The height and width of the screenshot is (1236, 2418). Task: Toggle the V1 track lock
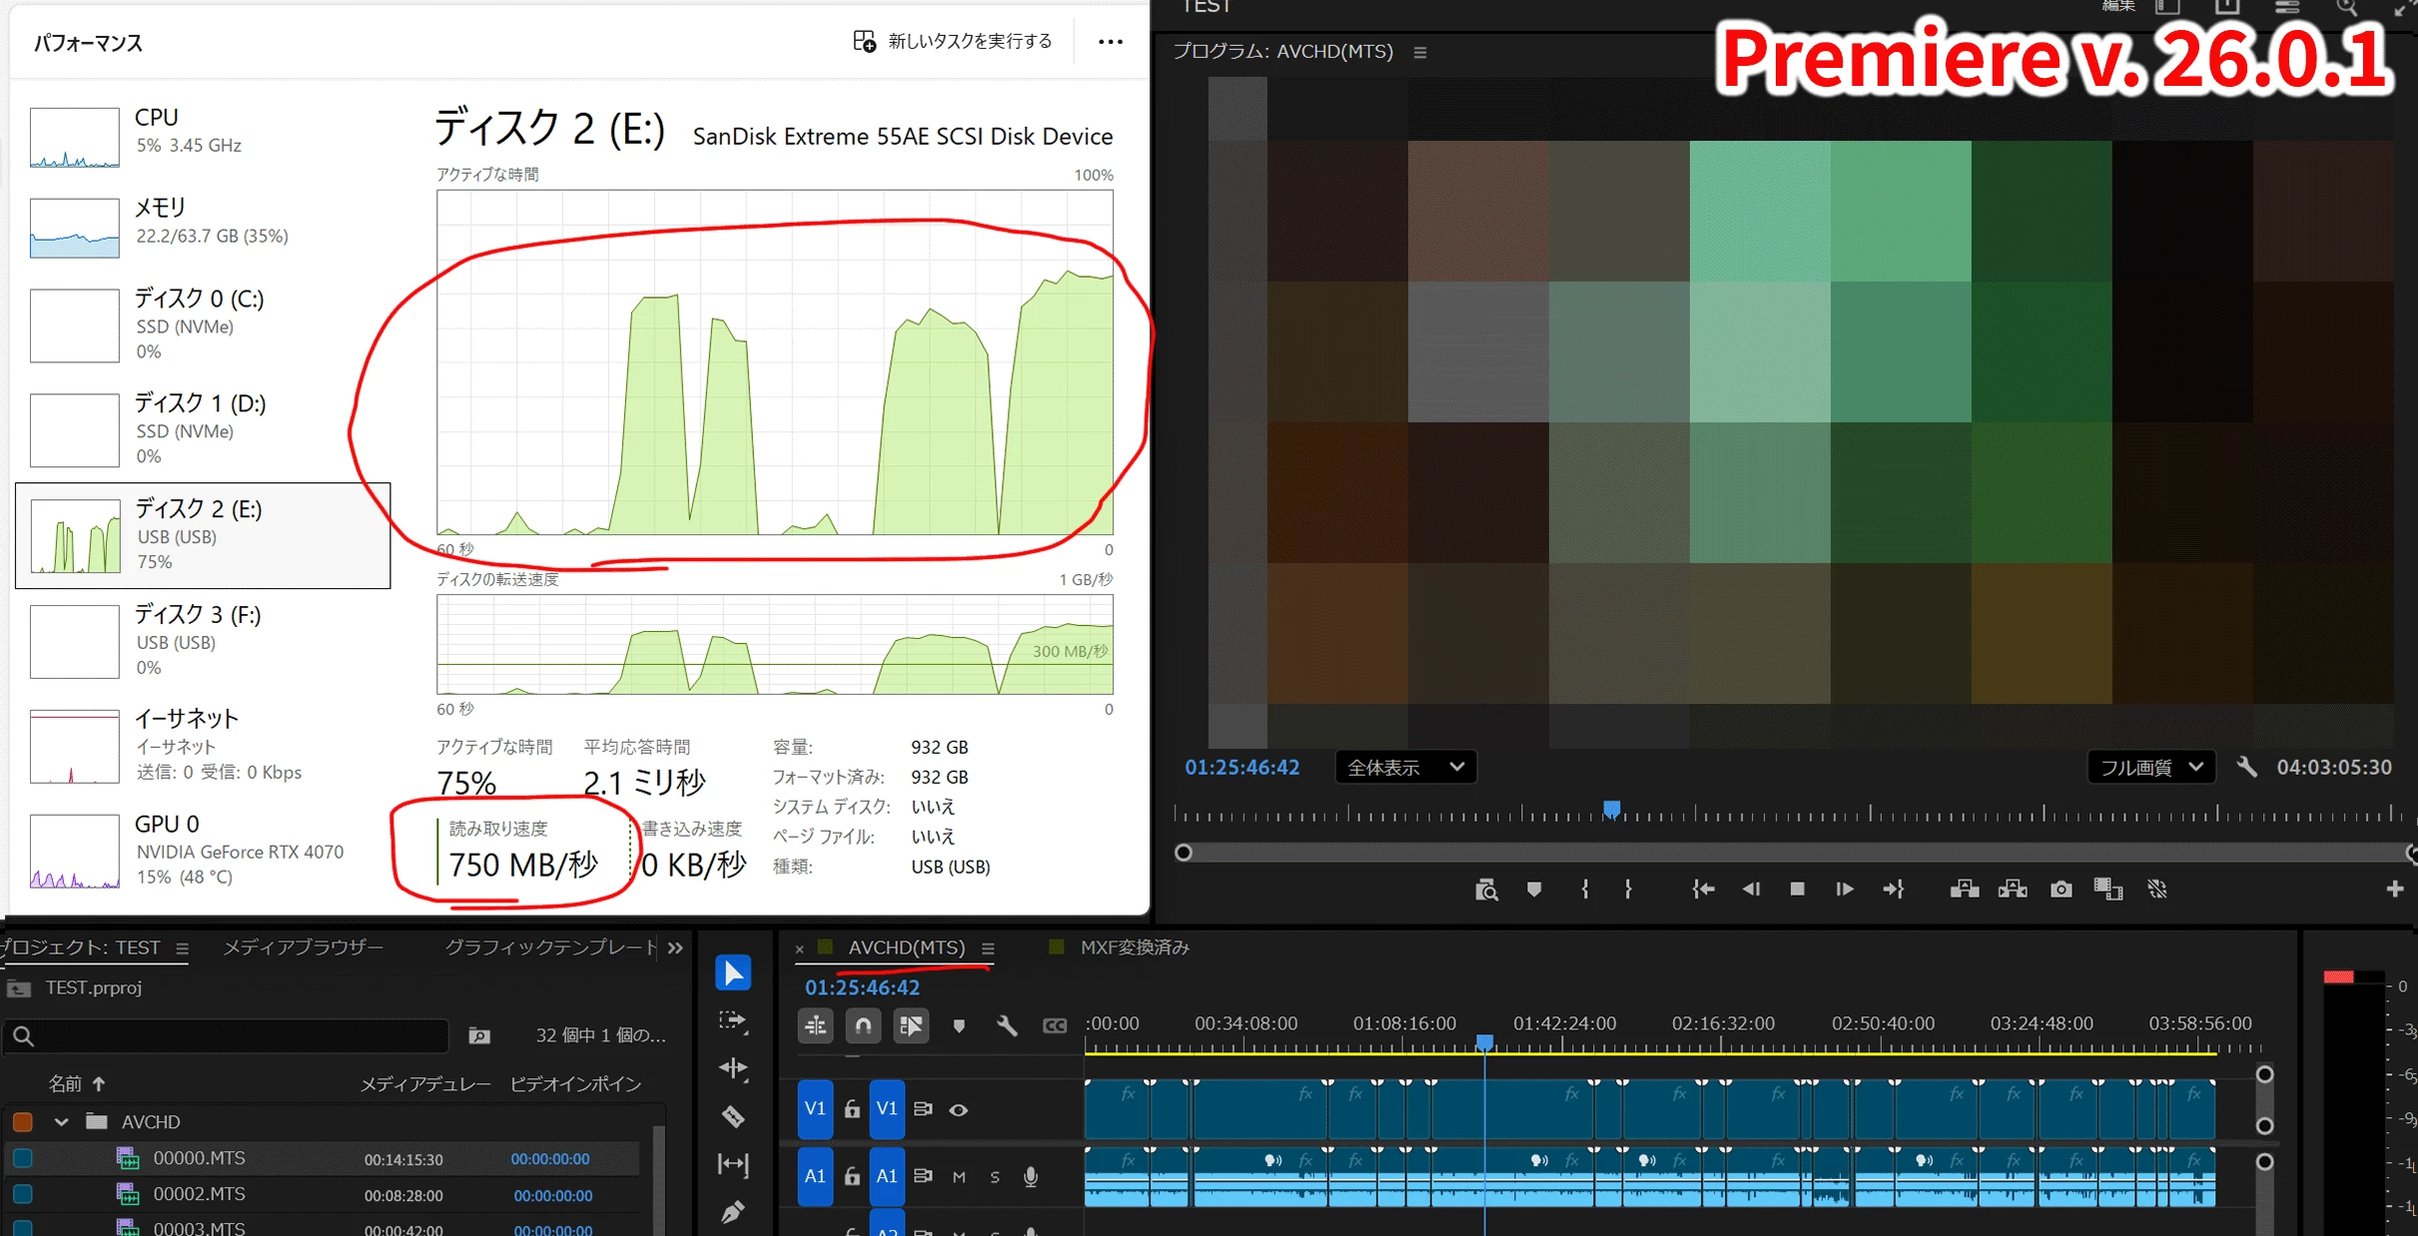pyautogui.click(x=852, y=1109)
